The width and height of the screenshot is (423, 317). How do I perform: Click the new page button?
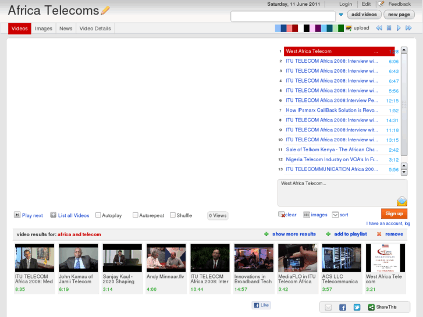pos(399,15)
